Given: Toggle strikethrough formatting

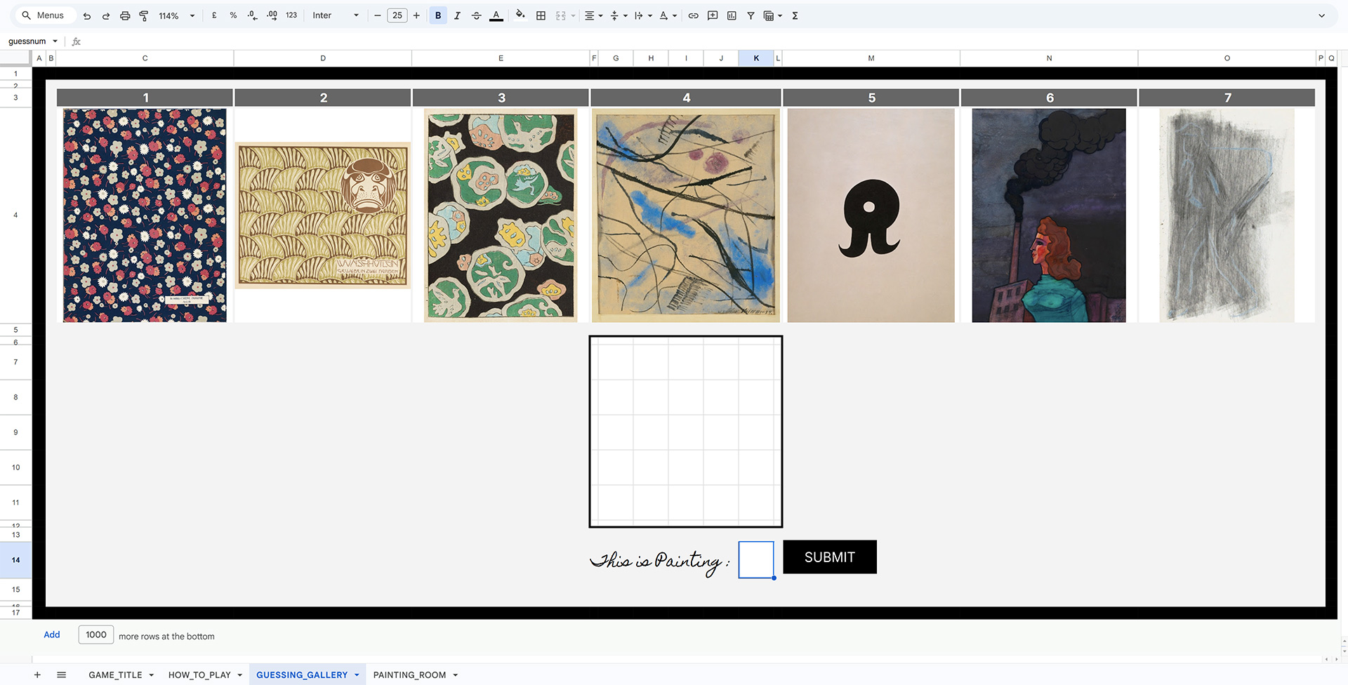Looking at the screenshot, I should coord(476,15).
